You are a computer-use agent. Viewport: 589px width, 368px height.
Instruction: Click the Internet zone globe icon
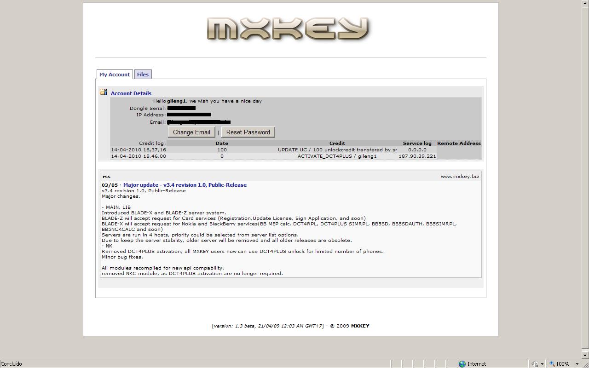[462, 364]
